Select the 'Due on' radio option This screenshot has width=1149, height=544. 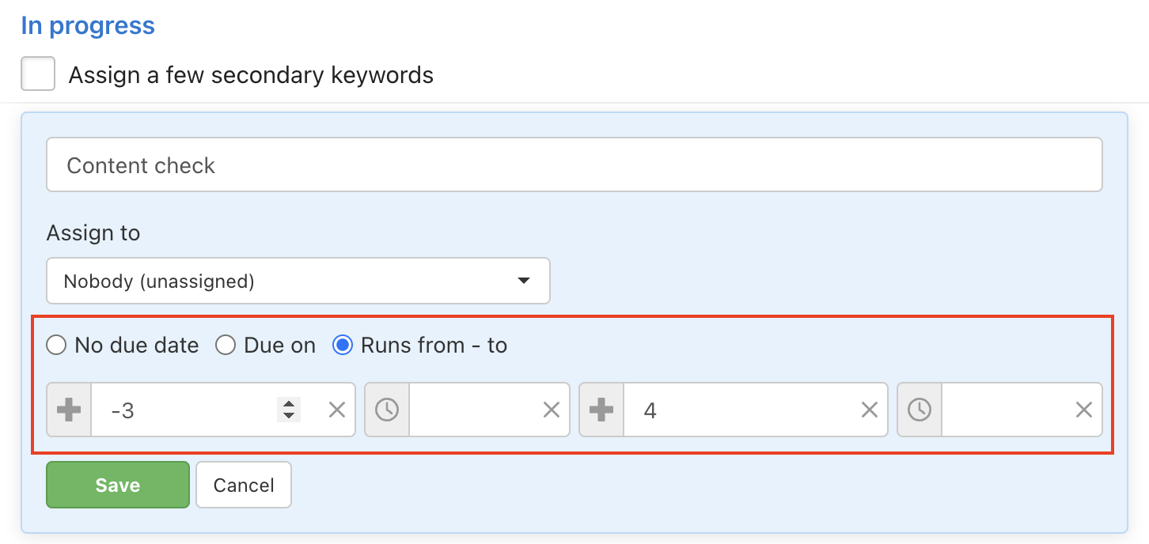point(226,346)
